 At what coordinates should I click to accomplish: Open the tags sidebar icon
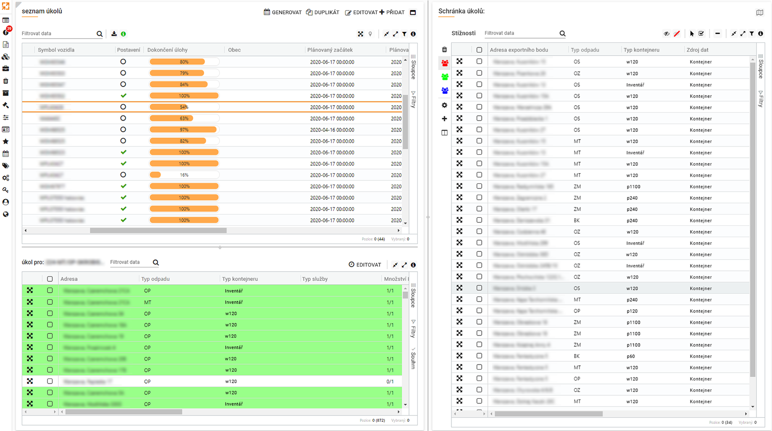[5, 166]
